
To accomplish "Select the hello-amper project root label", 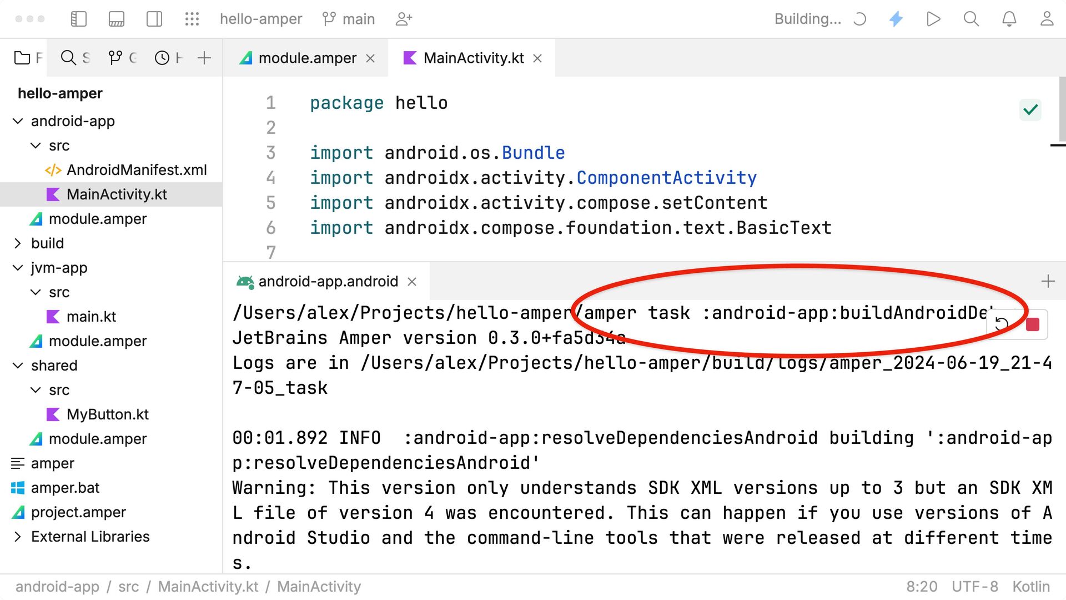I will [60, 93].
